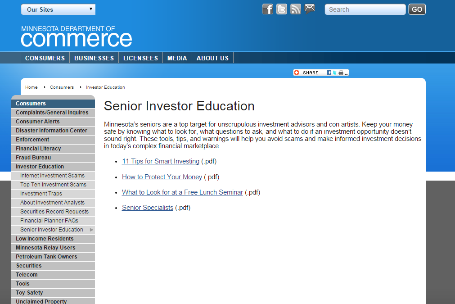
Task: Open the Fraud Bureau sidebar item
Action: point(53,158)
